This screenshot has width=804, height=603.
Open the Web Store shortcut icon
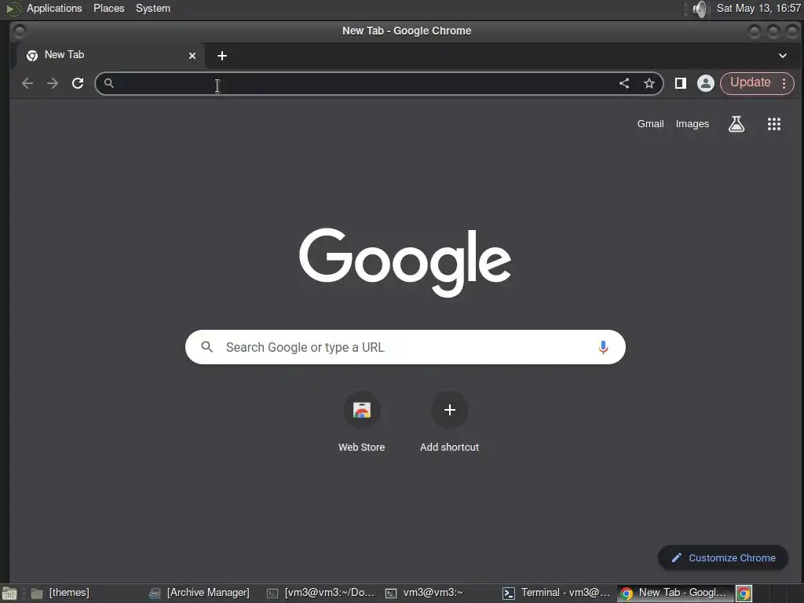361,410
